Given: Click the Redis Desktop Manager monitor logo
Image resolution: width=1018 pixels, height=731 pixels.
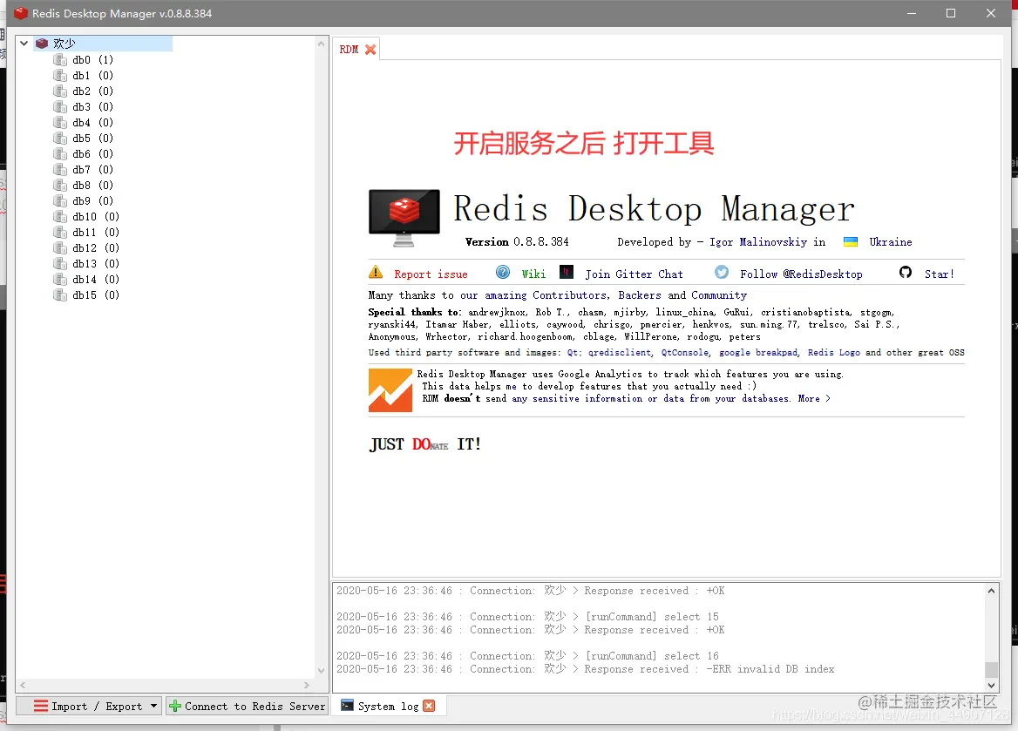Looking at the screenshot, I should point(404,218).
